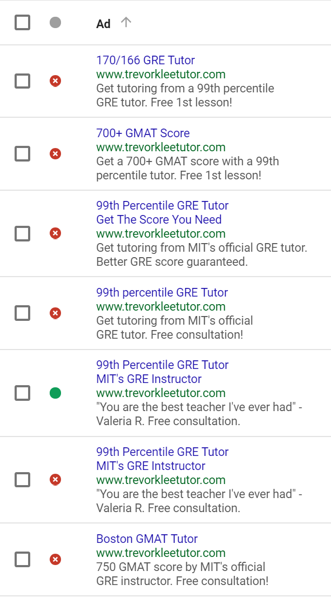The height and width of the screenshot is (598, 331).
Task: Open the 170/166 GRE Tutor headline link
Action: coord(145,61)
